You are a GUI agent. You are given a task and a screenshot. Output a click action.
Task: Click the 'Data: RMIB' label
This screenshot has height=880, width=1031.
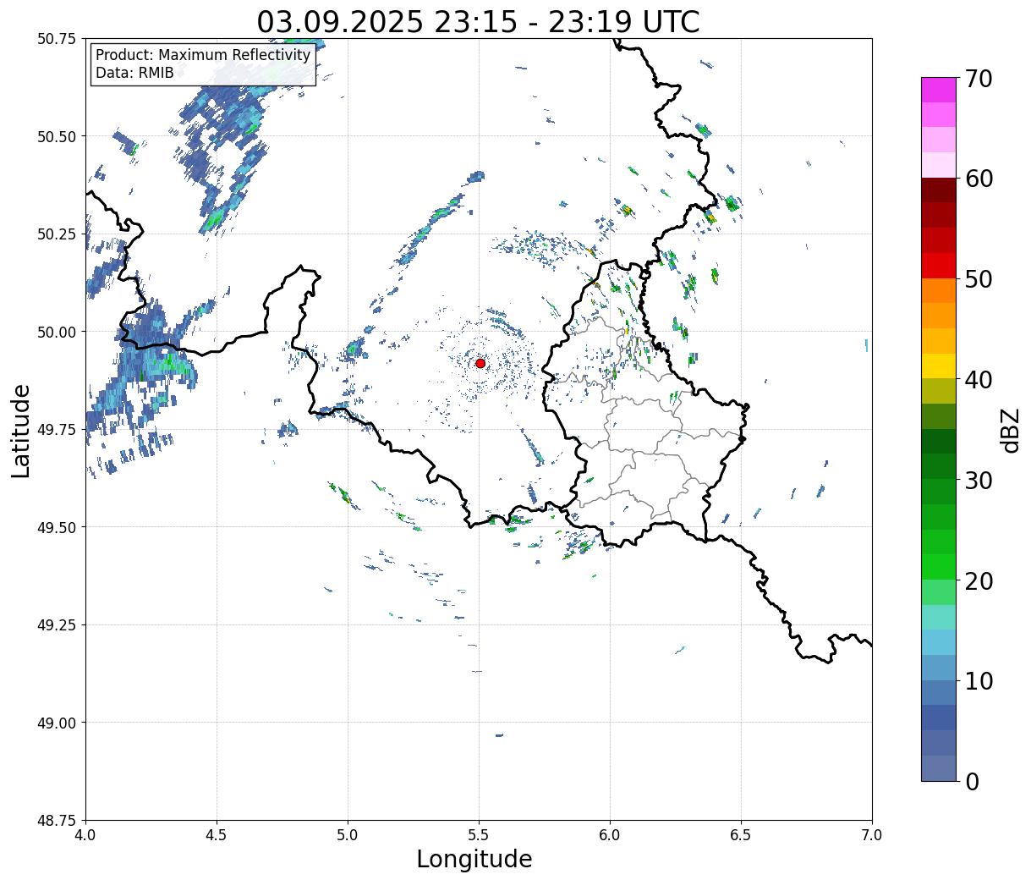pos(134,73)
